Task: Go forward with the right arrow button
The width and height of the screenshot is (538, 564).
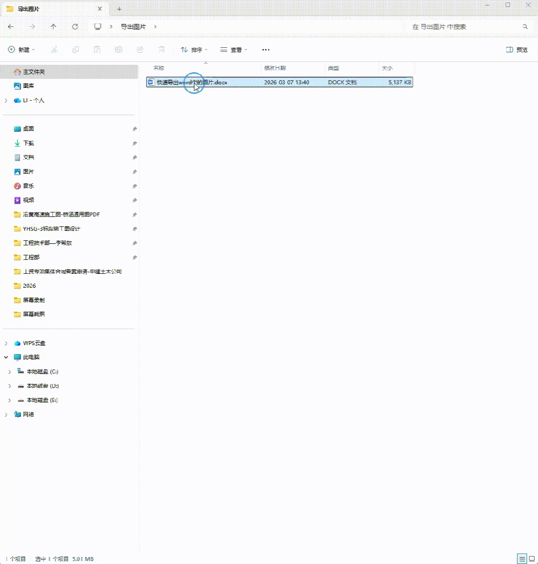Action: 32,26
